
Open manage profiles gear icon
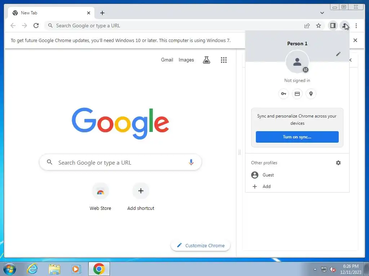(338, 163)
